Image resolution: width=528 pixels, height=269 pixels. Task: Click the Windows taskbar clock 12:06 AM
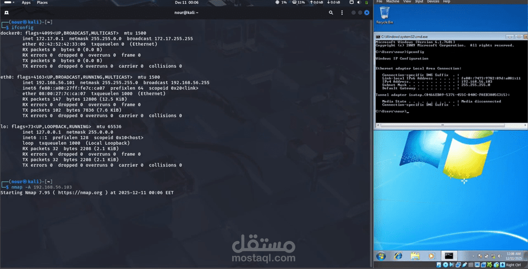pos(514,256)
